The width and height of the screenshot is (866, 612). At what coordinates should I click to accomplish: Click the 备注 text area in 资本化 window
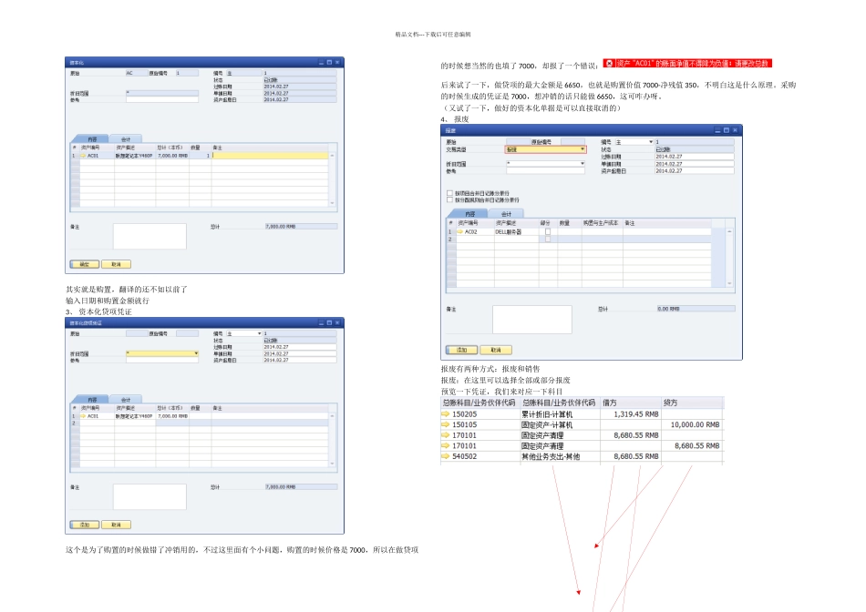(149, 236)
